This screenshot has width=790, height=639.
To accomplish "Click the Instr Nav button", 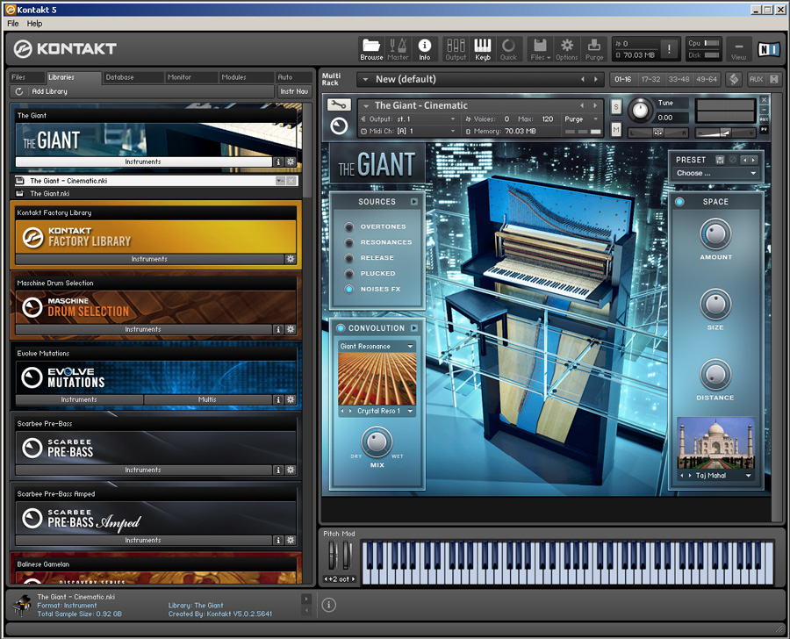I will [294, 91].
